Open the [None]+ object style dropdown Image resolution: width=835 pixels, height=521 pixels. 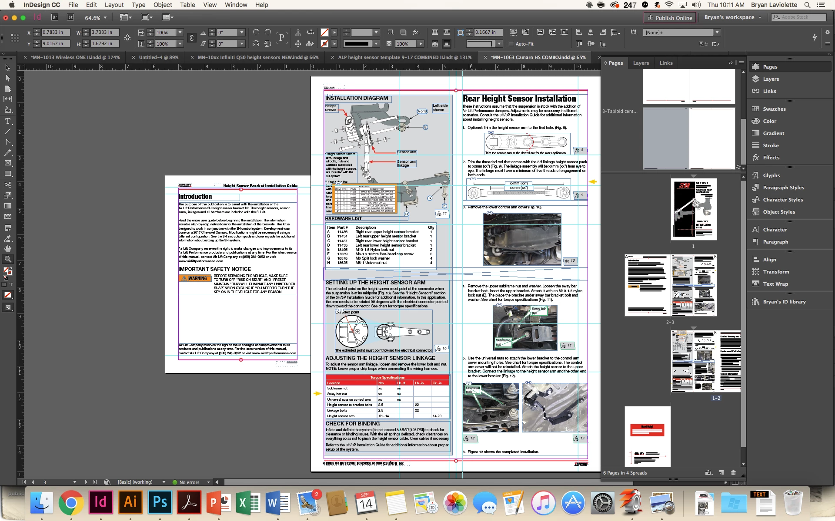(x=717, y=33)
